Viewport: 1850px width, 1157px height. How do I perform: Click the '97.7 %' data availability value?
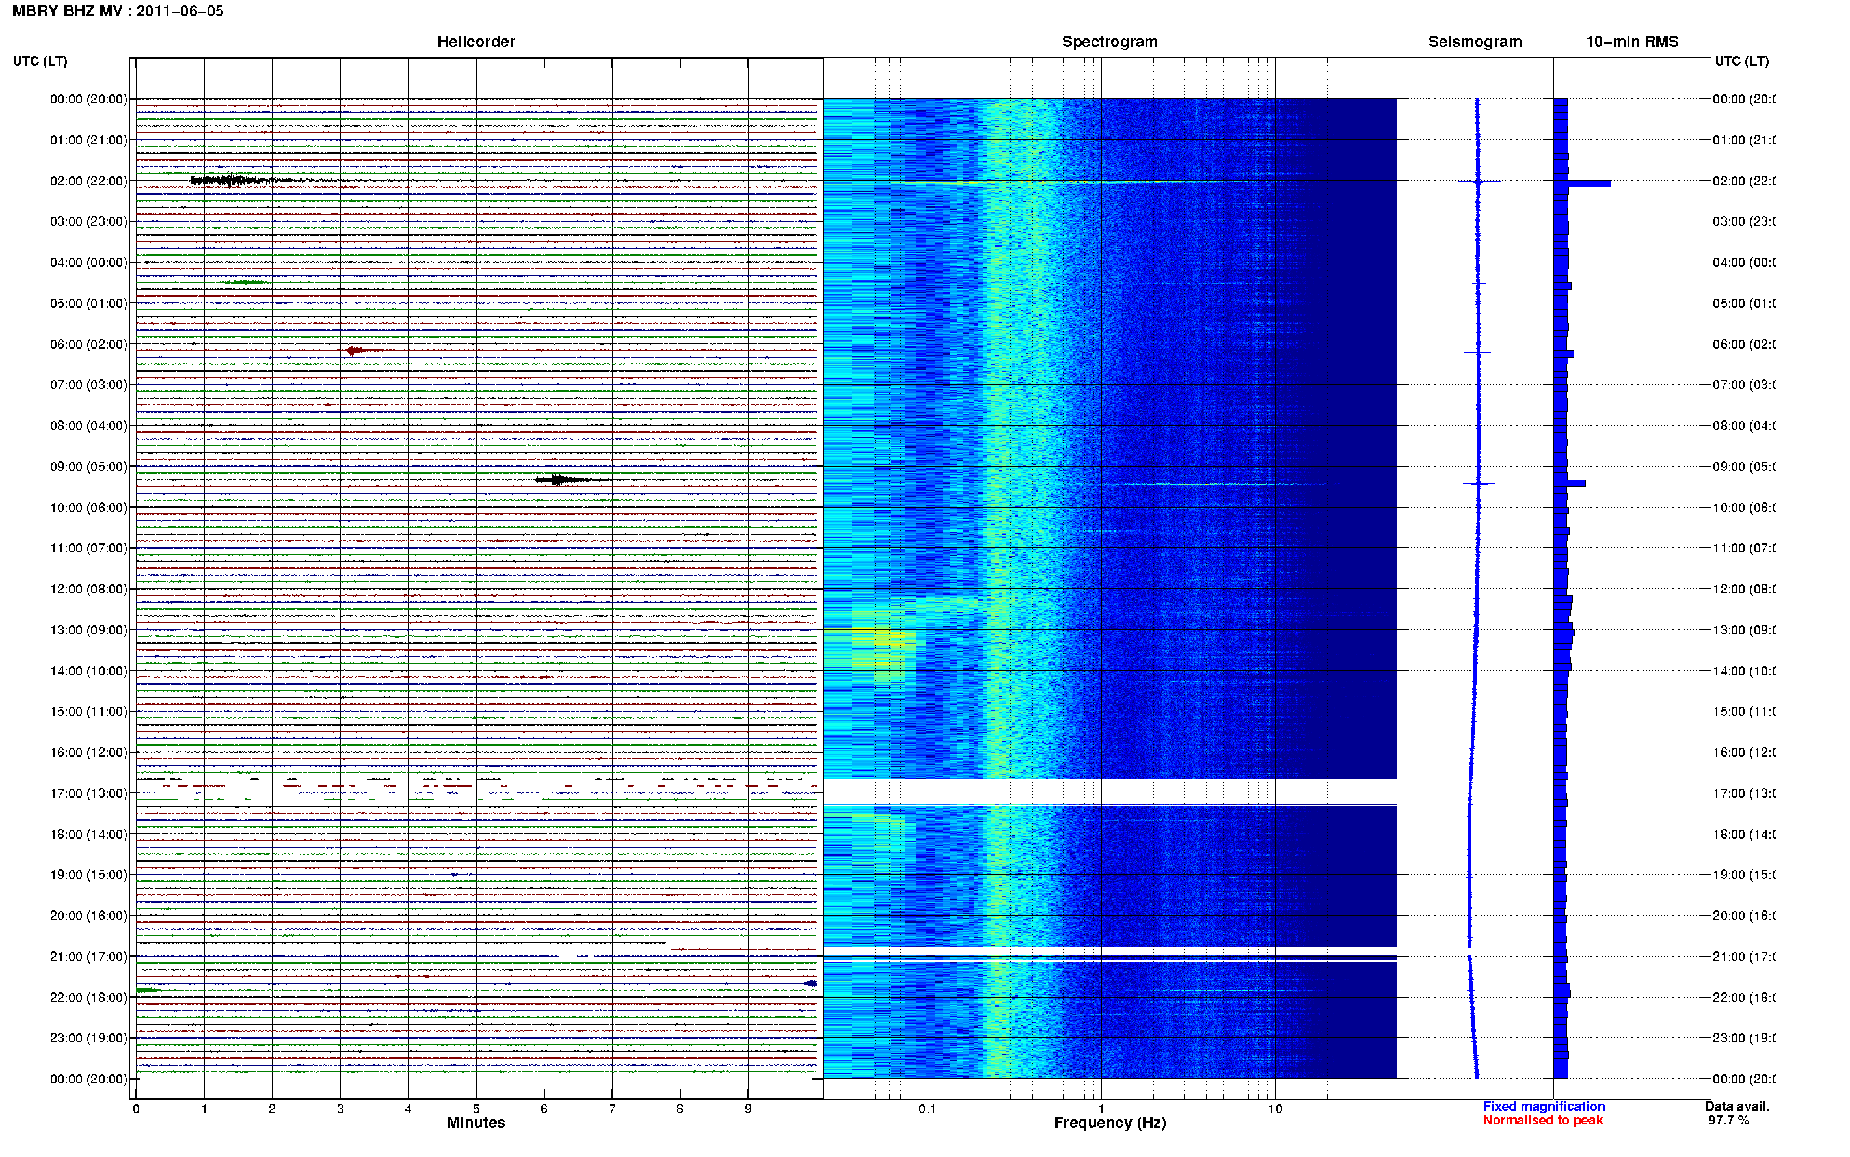coord(1728,1121)
